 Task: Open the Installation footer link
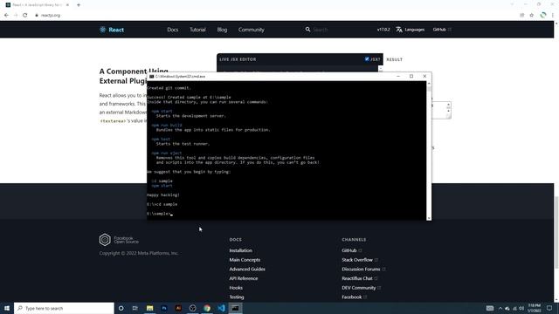[x=241, y=250]
